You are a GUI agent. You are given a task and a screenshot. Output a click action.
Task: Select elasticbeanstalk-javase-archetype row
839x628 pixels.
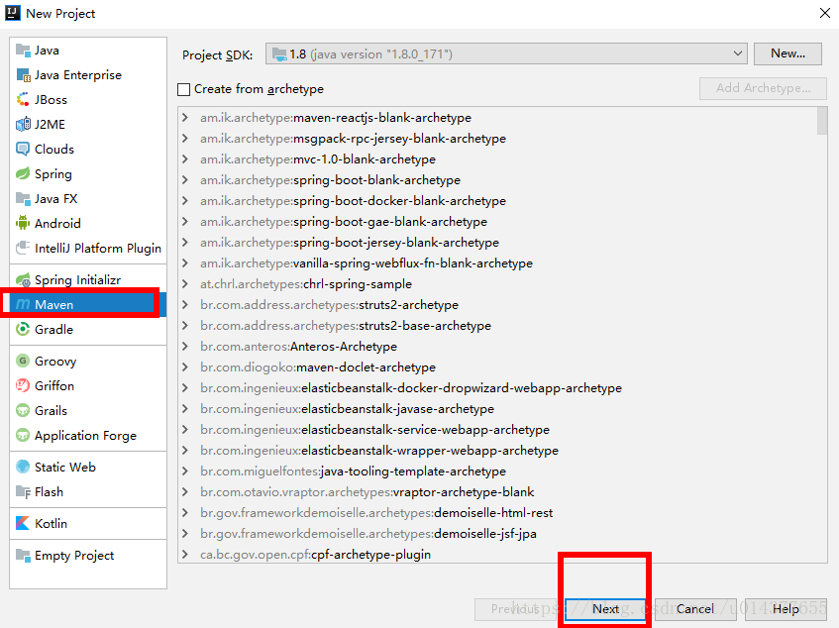(x=497, y=409)
